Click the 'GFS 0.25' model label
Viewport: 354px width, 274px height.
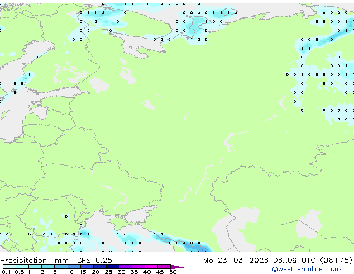94,261
